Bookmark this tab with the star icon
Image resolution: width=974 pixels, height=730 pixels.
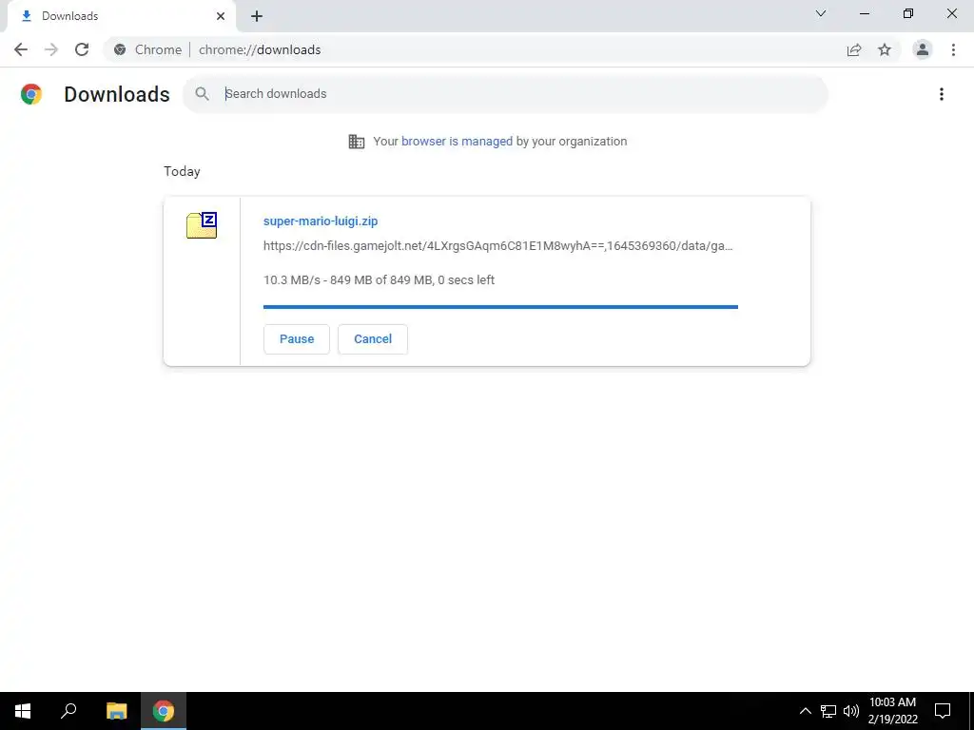click(x=885, y=49)
